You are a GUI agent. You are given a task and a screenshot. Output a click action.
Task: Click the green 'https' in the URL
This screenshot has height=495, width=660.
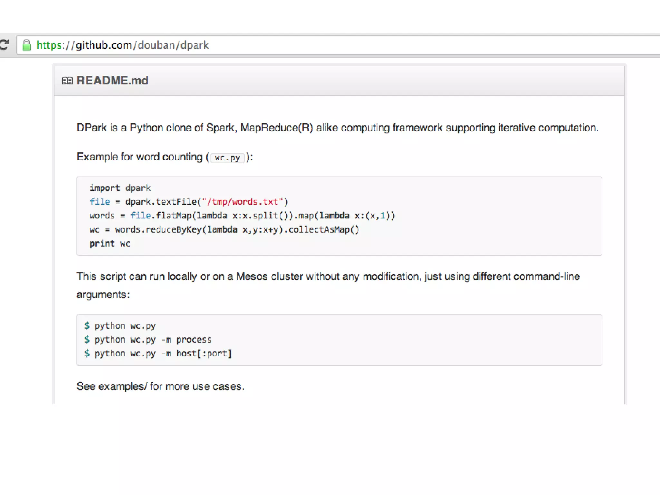click(x=49, y=45)
